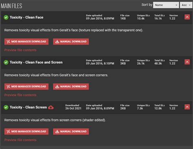The image size is (193, 149).
Task: Preview file contents of Toxicity - Clean Screen
Action: pos(20,140)
